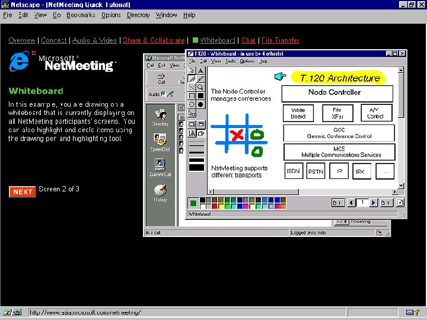Open Netscape Go menu
This screenshot has height=320, width=427.
pos(57,15)
